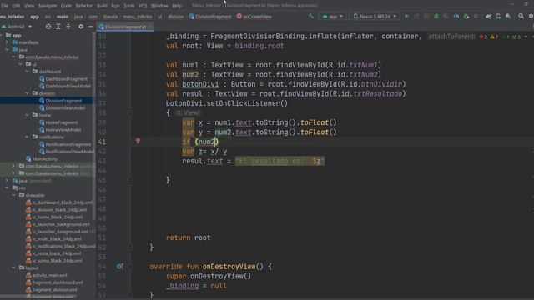This screenshot has width=534, height=300.
Task: Open DivisionViewModel in project tree
Action: pos(65,107)
